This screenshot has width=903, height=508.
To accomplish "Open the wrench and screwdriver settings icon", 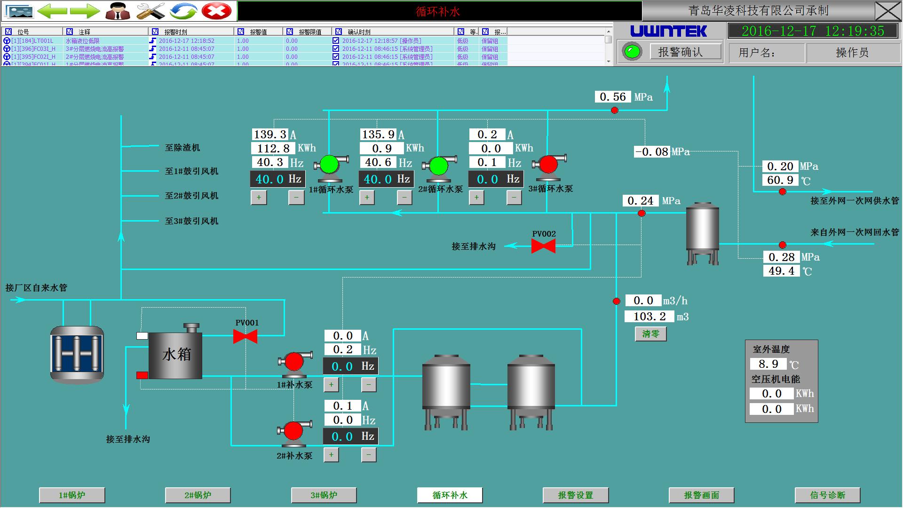I will tap(150, 11).
